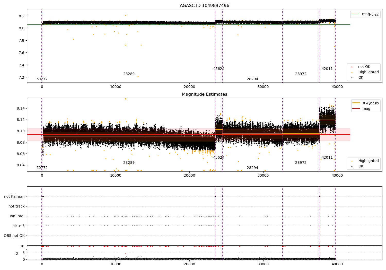Click OBSID label 45624 in Magnitude Estimates panel
Screen dimensions: 386x270
tap(219, 158)
